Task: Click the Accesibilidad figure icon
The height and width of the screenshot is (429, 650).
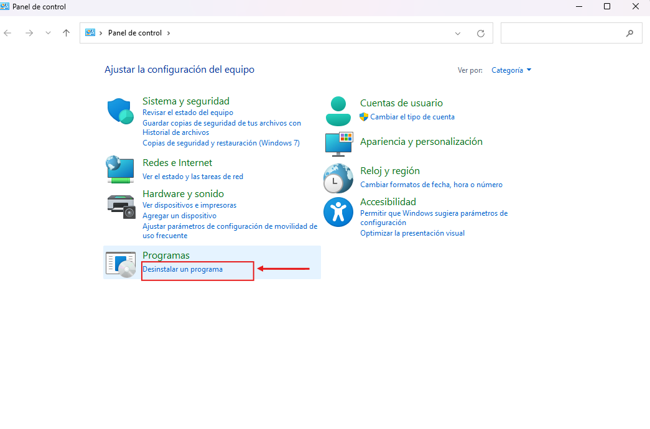Action: point(338,212)
